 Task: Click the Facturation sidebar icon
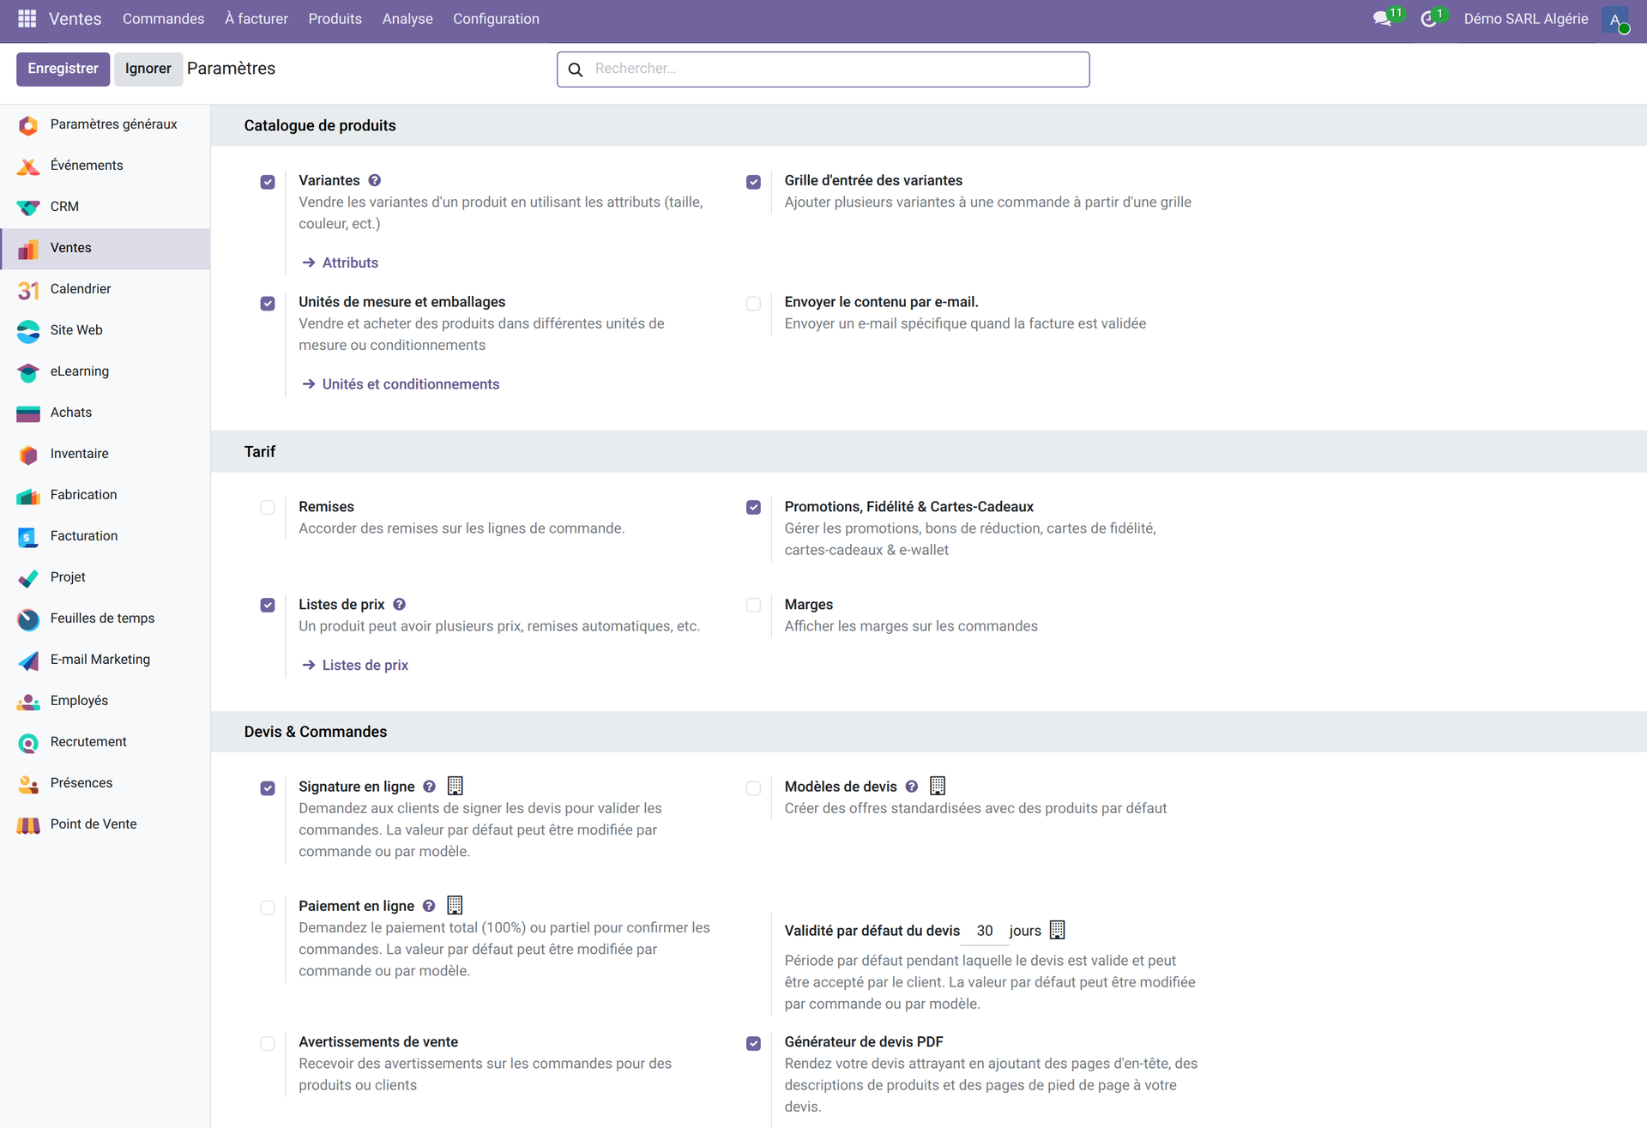coord(28,537)
